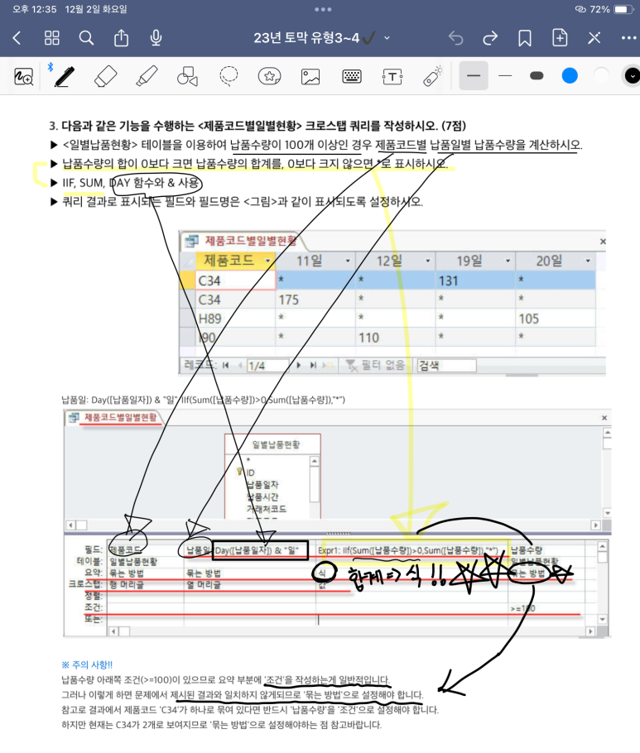Open document title dropdown chevron
Screen dimensions: 640x753
pos(387,38)
